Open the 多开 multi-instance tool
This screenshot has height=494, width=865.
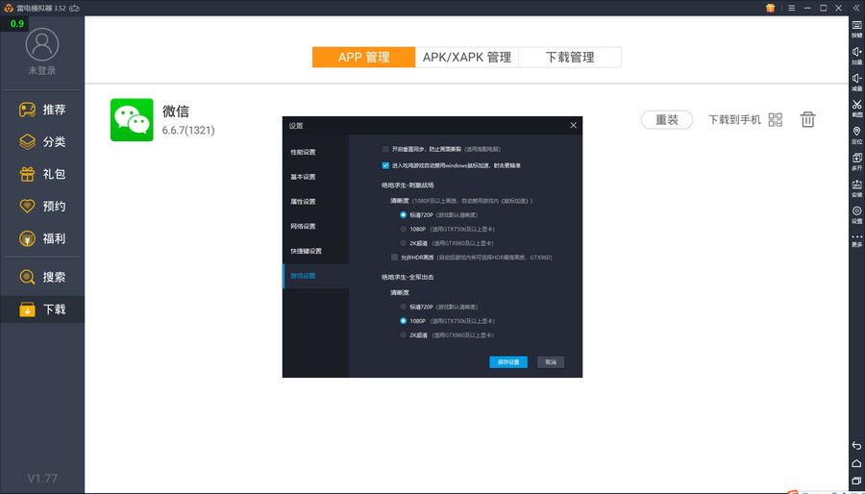[x=856, y=160]
